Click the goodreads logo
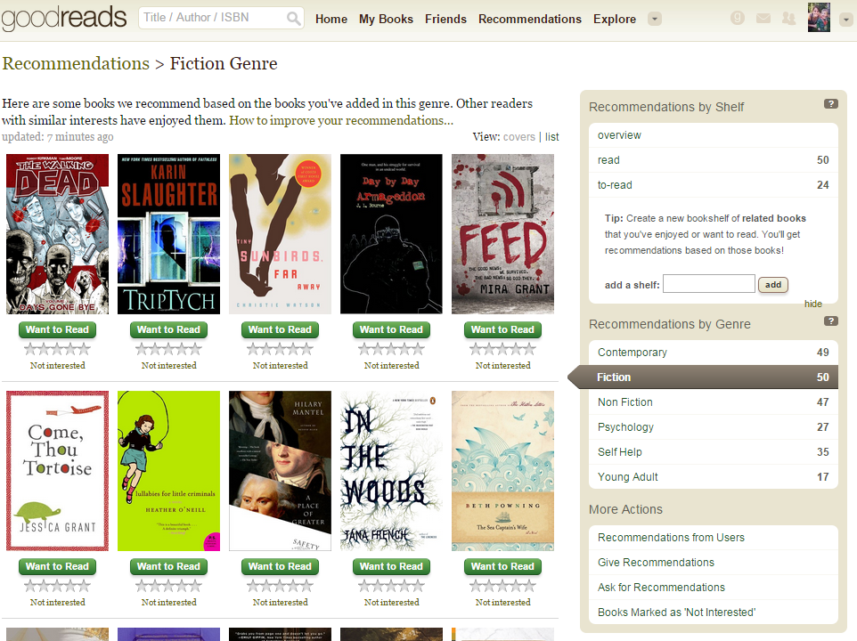This screenshot has width=857, height=641. point(64,18)
